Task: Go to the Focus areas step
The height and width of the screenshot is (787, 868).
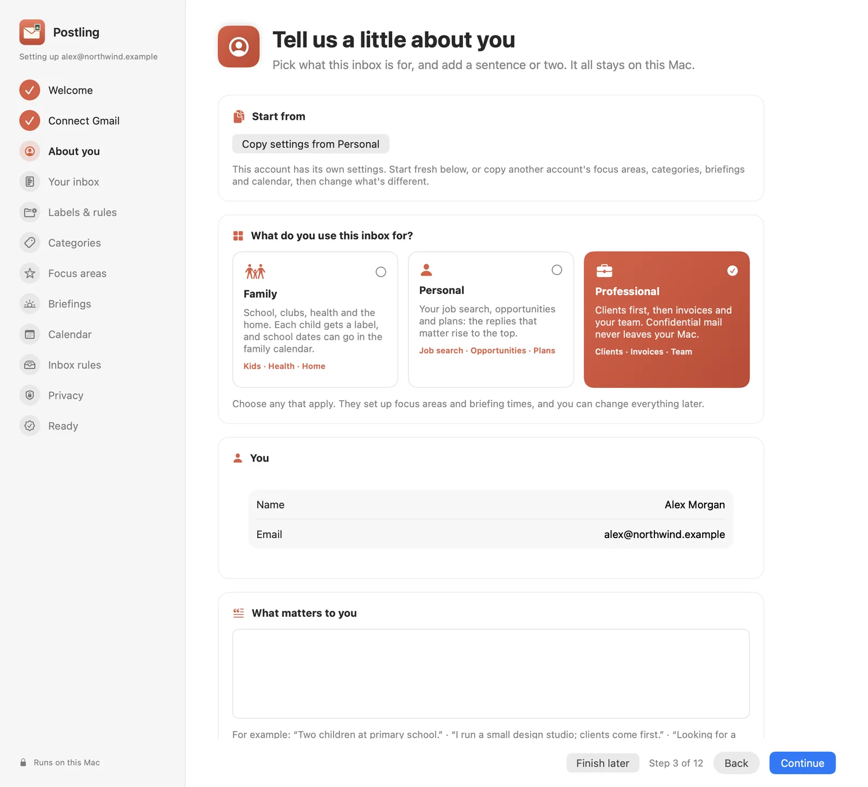Action: coord(78,273)
